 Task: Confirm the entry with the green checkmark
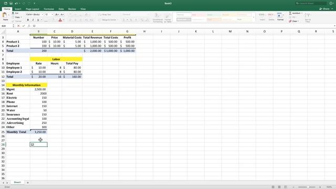pyautogui.click(x=24, y=26)
